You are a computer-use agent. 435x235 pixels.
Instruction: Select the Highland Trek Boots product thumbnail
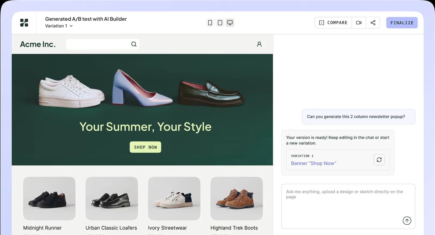coord(237,199)
